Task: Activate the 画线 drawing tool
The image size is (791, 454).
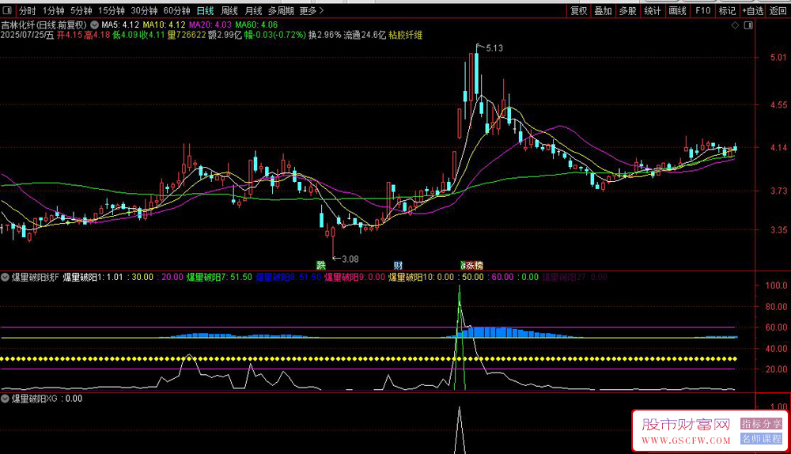Action: tap(678, 10)
